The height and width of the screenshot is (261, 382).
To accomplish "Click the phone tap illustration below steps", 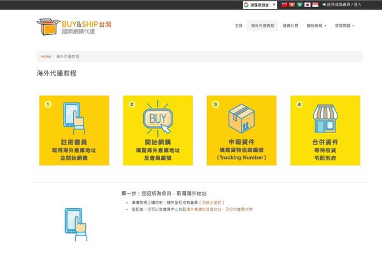I will tap(76, 224).
